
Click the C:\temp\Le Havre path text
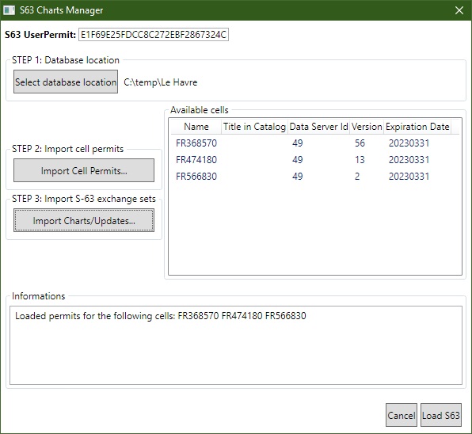pos(161,82)
